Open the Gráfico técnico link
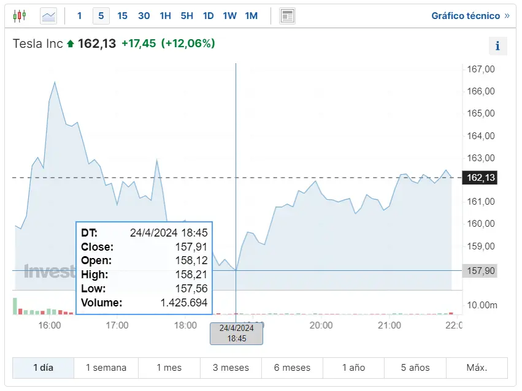Image resolution: width=522 pixels, height=391 pixels. click(x=470, y=16)
